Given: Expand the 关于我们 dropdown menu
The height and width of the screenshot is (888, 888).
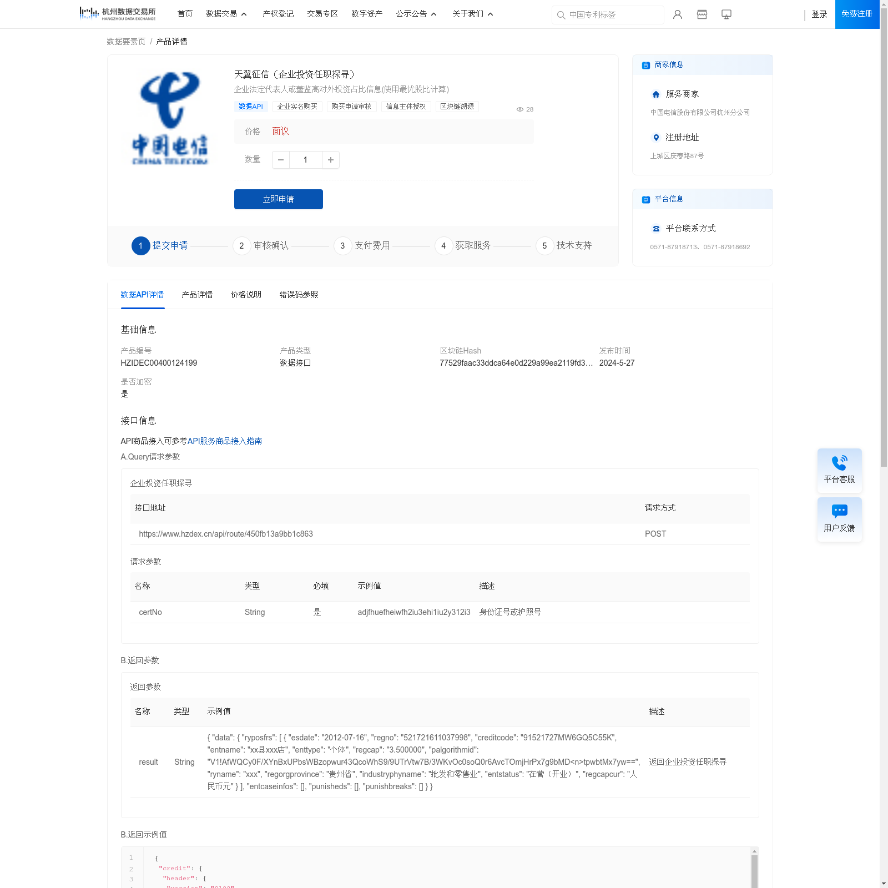Looking at the screenshot, I should pyautogui.click(x=473, y=14).
